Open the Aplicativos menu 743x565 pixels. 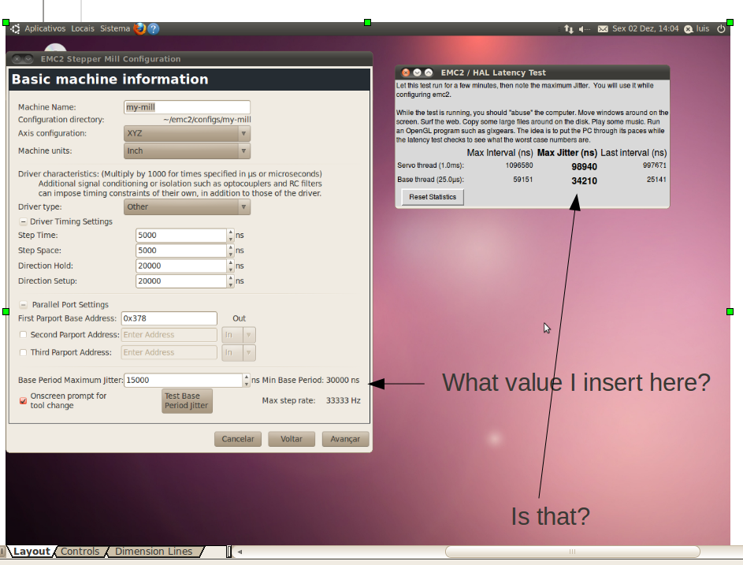[45, 28]
